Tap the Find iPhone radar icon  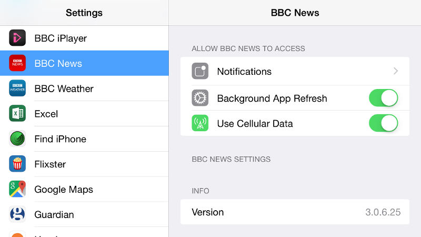pos(17,139)
